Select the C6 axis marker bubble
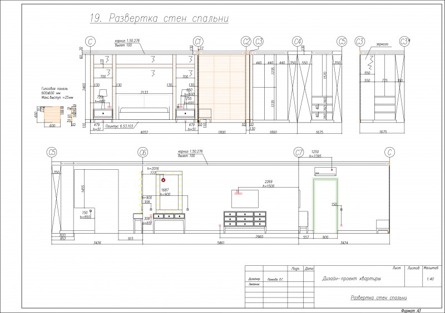 tap(142, 153)
